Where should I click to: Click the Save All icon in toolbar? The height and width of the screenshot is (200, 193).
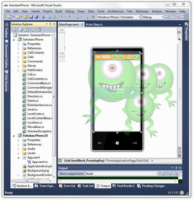[36, 17]
